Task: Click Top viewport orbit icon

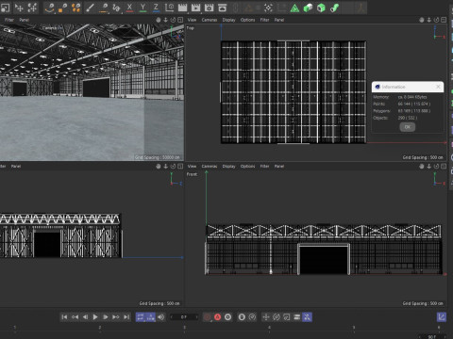Action: coord(436,20)
